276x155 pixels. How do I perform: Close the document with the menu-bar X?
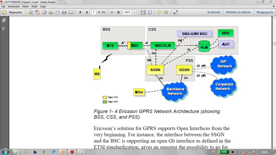(x=274, y=6)
